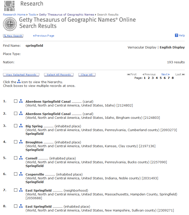Image resolution: width=189 pixels, height=215 pixels.
Task: Open hierarchy icon for East Springfield neighborhood
Action: pos(21,190)
